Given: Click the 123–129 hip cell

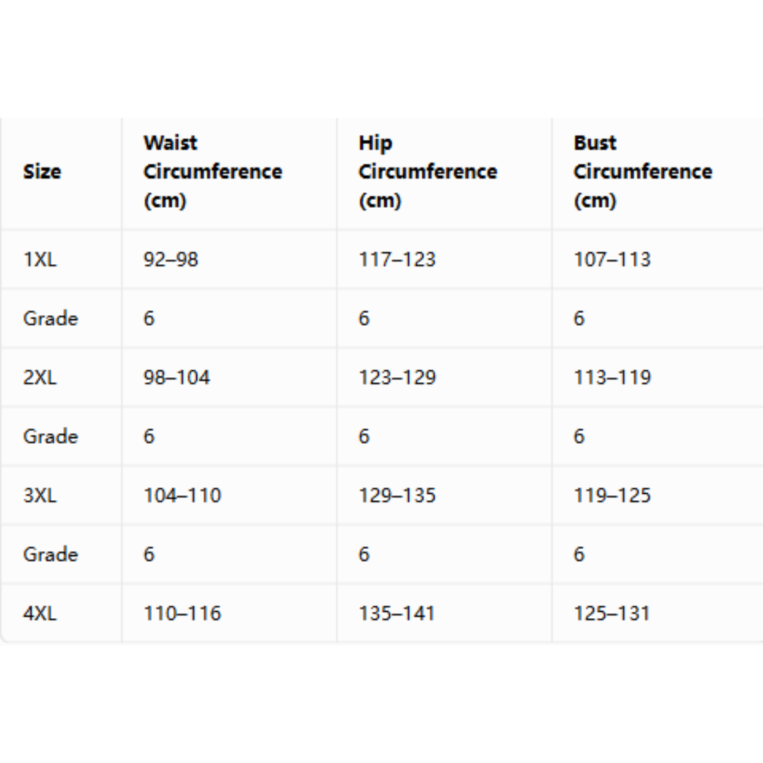Looking at the screenshot, I should pyautogui.click(x=397, y=377).
